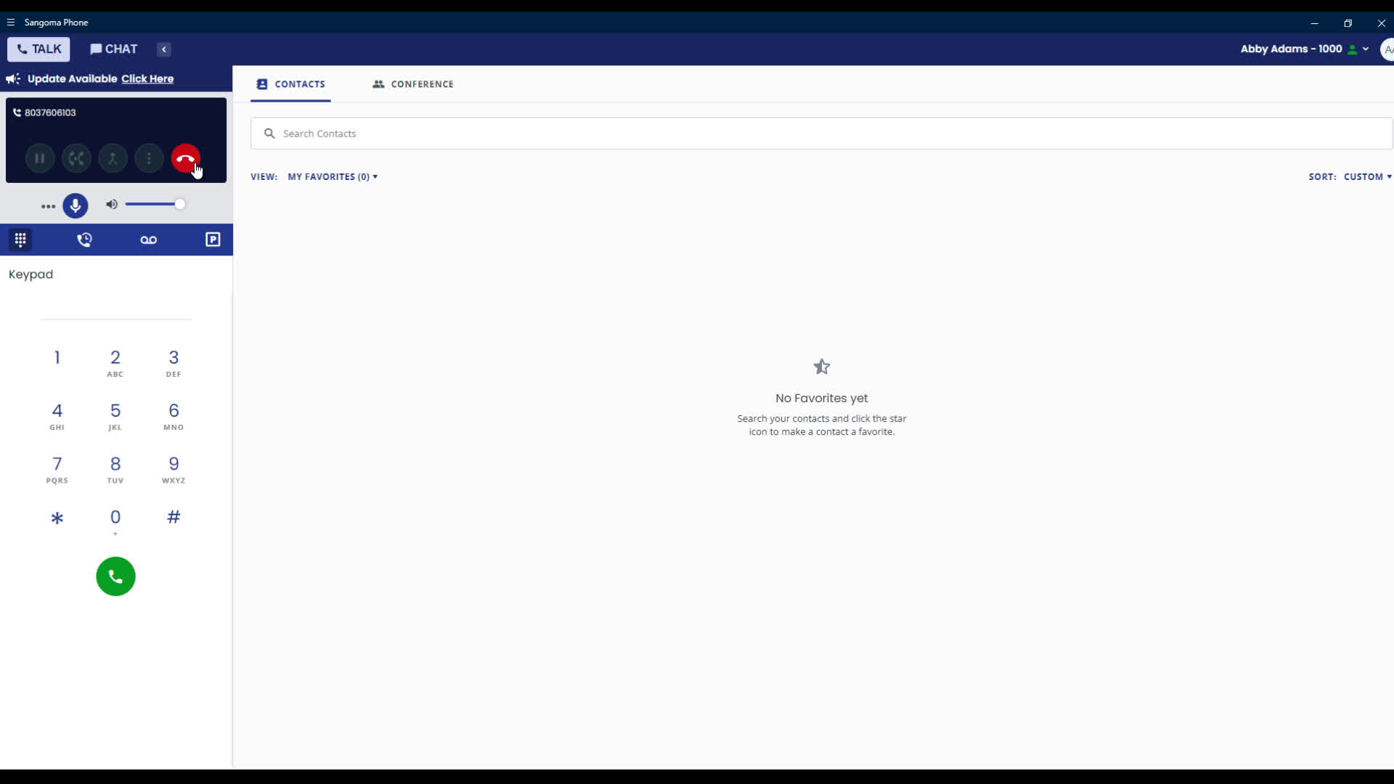Mute the speaker output
The width and height of the screenshot is (1394, 784).
[x=112, y=205]
